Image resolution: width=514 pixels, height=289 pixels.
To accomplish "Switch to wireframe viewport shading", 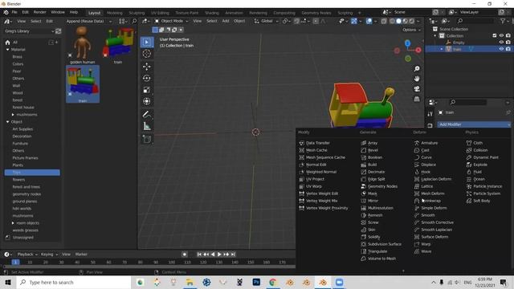I will click(392, 21).
